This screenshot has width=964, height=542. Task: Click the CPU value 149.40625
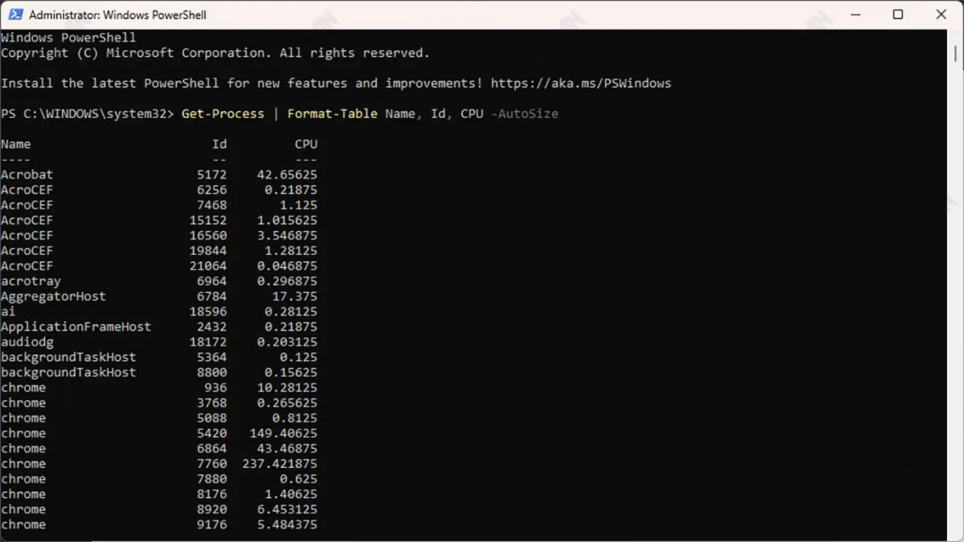[283, 433]
